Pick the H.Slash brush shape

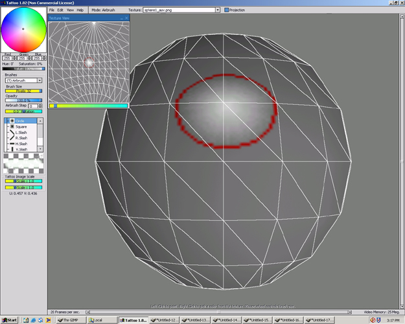coord(21,144)
